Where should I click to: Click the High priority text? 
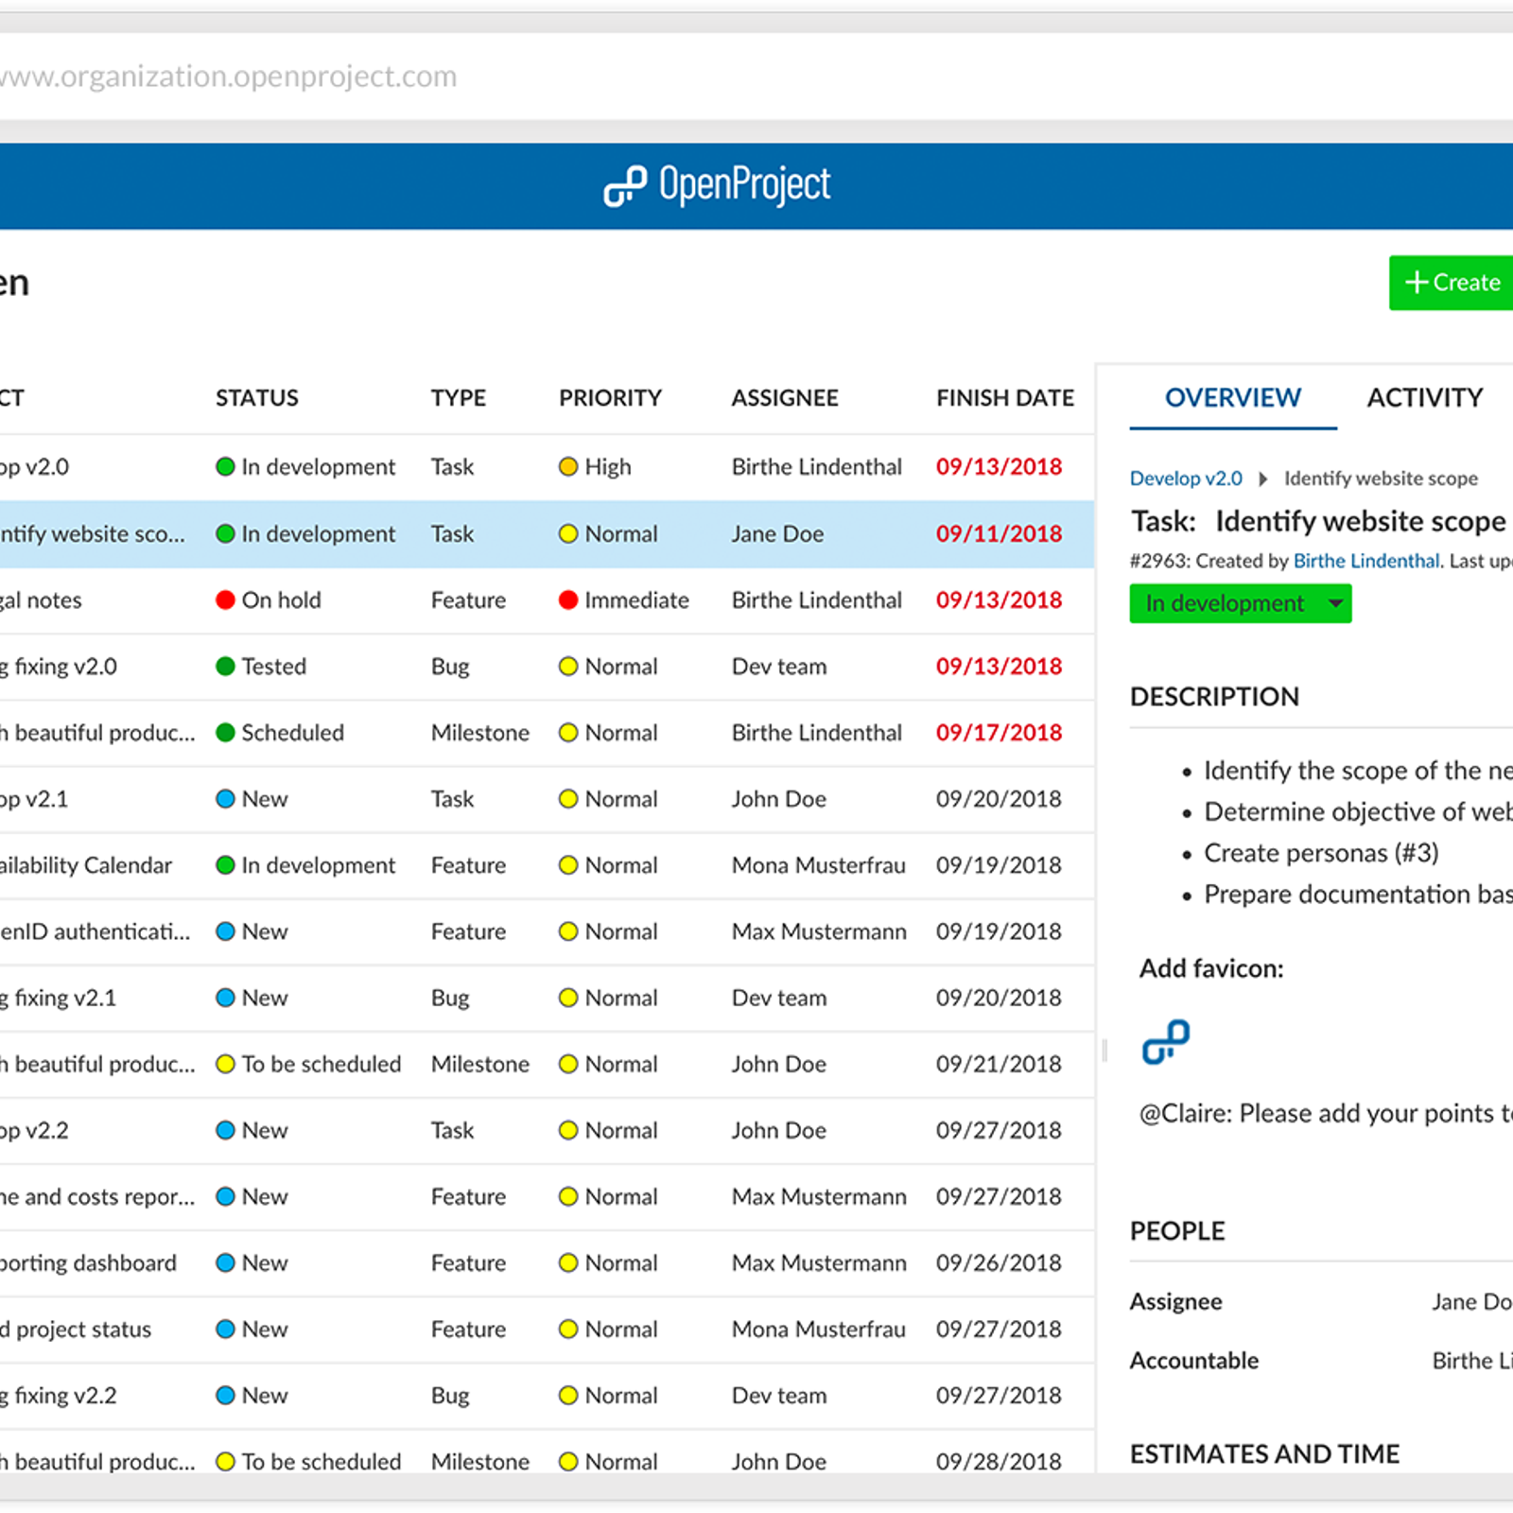point(607,467)
